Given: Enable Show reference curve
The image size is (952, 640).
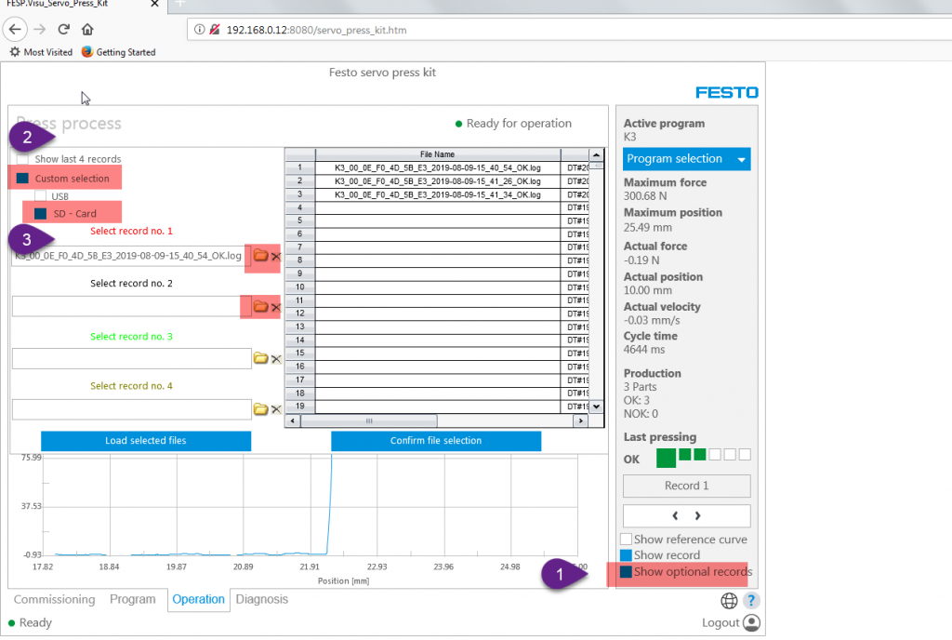Looking at the screenshot, I should click(626, 540).
